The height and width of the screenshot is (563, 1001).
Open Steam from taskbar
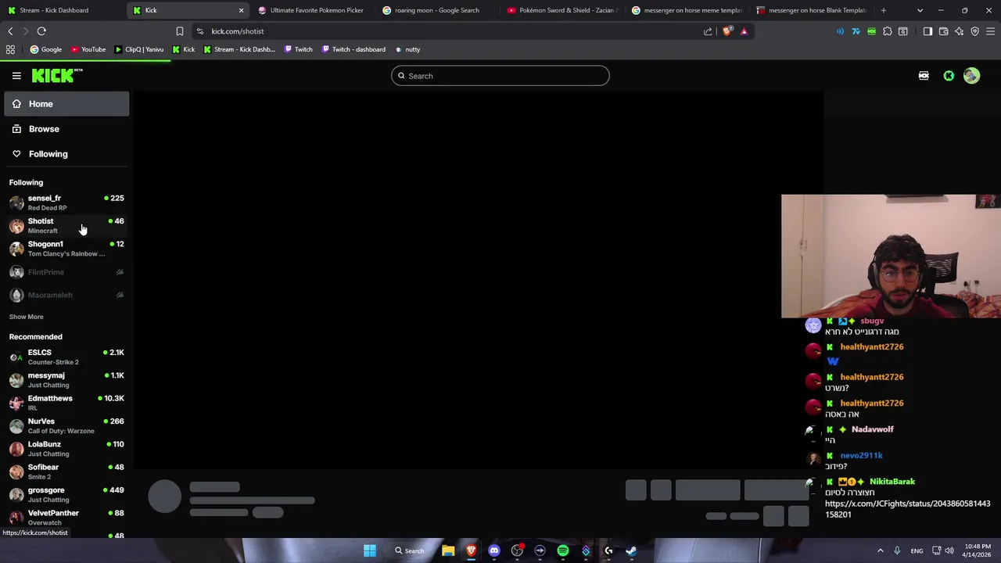[631, 550]
